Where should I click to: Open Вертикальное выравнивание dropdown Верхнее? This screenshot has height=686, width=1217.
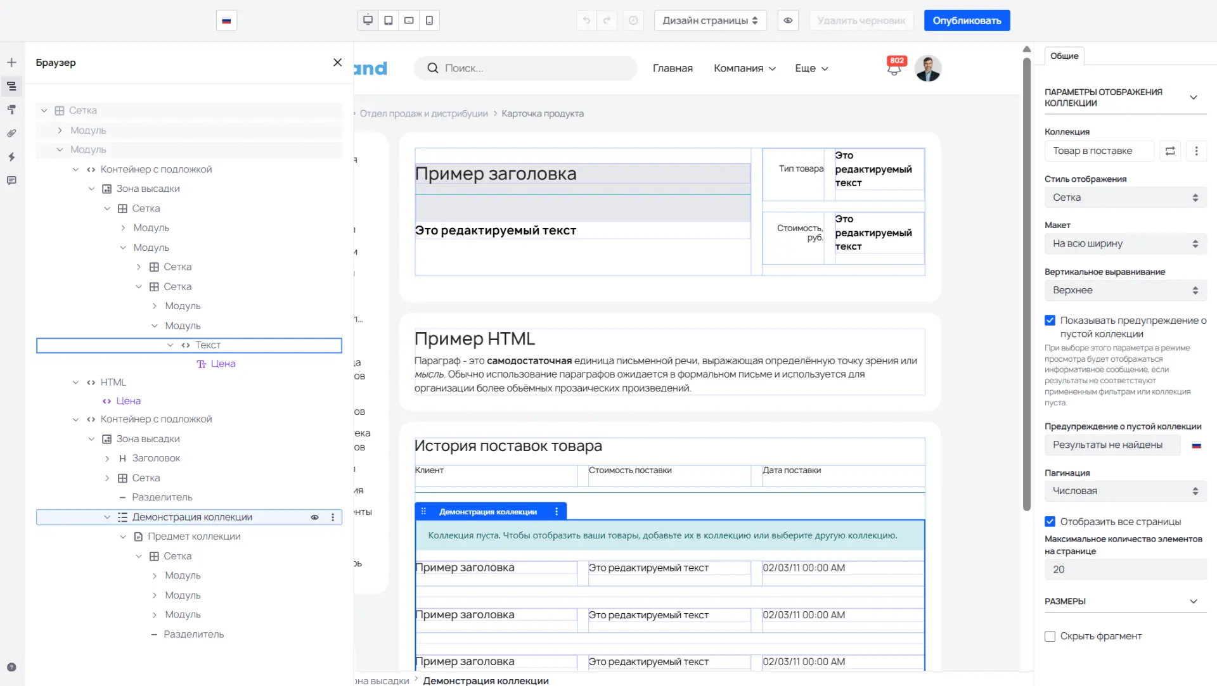pos(1125,290)
